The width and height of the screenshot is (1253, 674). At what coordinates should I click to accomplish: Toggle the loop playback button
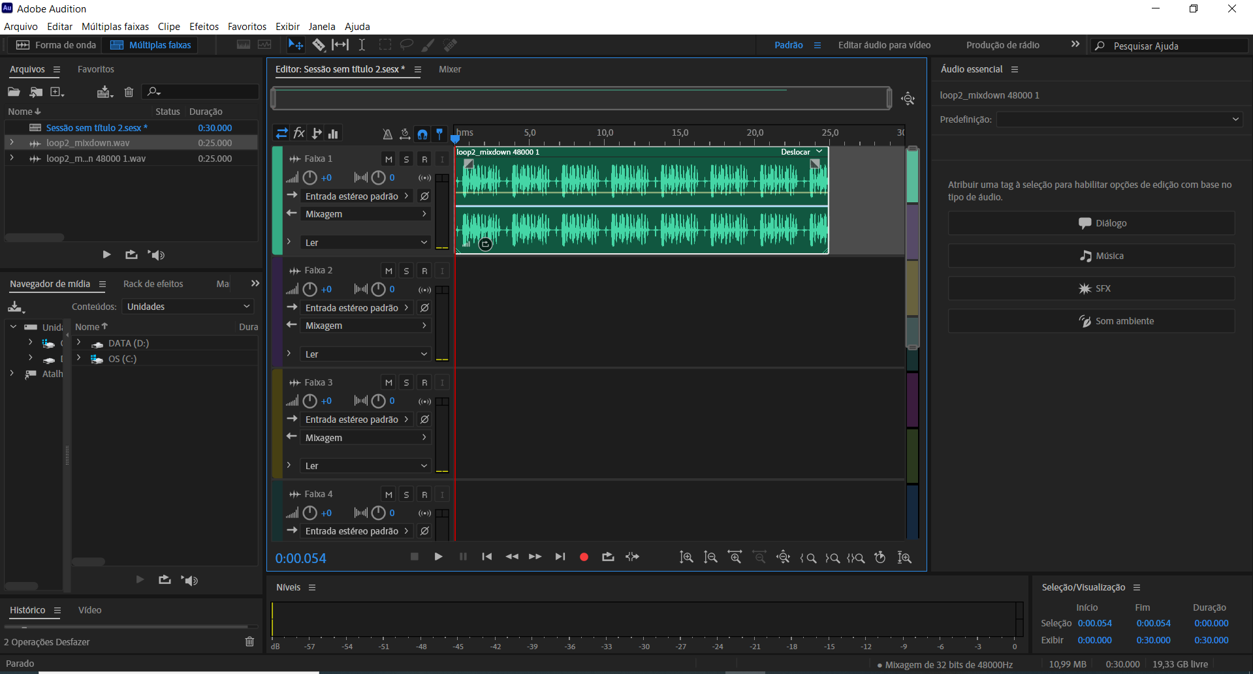point(608,557)
